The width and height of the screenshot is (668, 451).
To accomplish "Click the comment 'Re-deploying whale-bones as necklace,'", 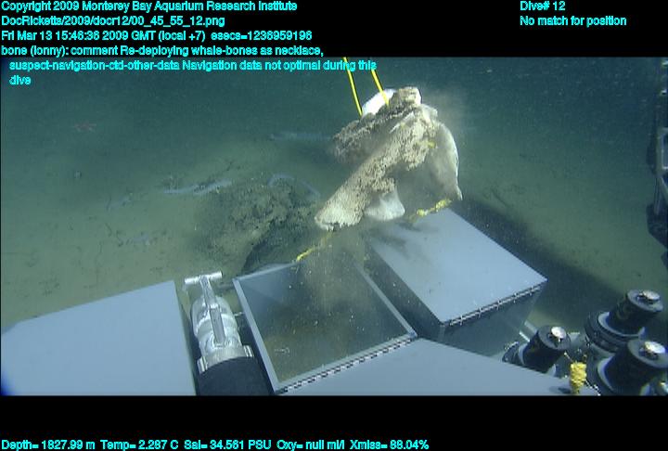I will click(222, 51).
